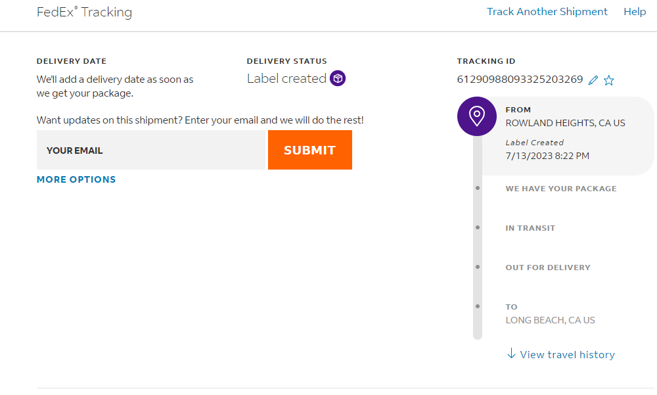
Task: Click the Label created status text
Action: [x=286, y=79]
